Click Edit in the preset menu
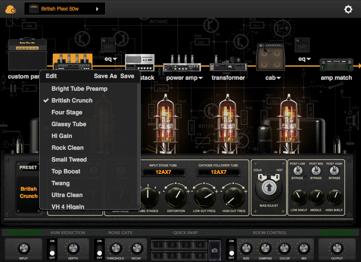The width and height of the screenshot is (361, 262). pyautogui.click(x=51, y=76)
